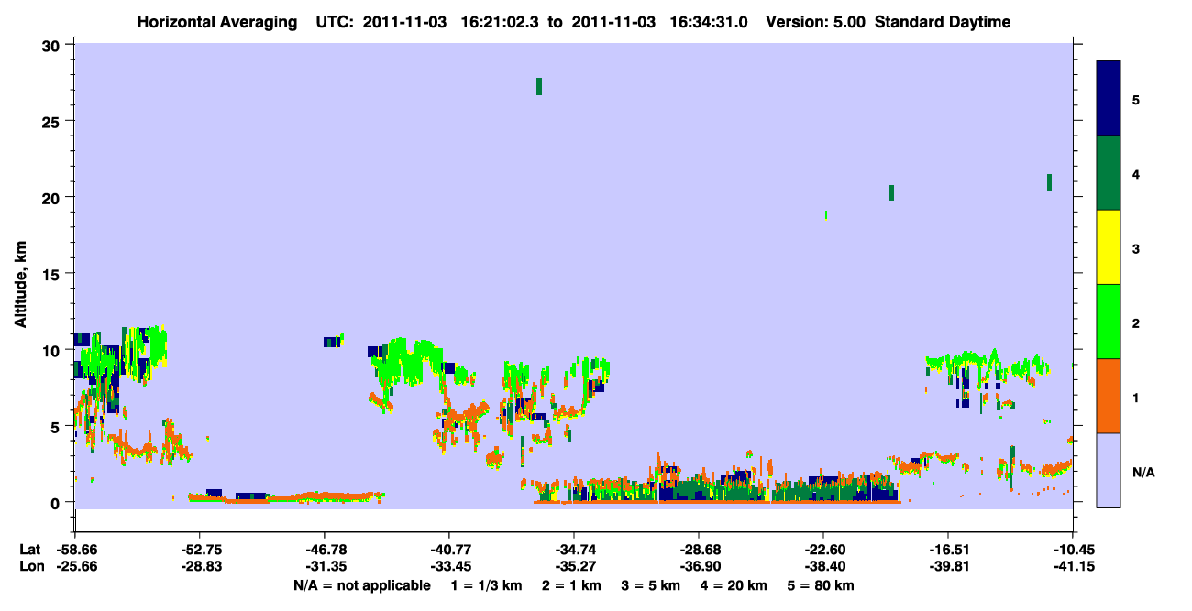Click the latitude value '-46.78'

325,550
